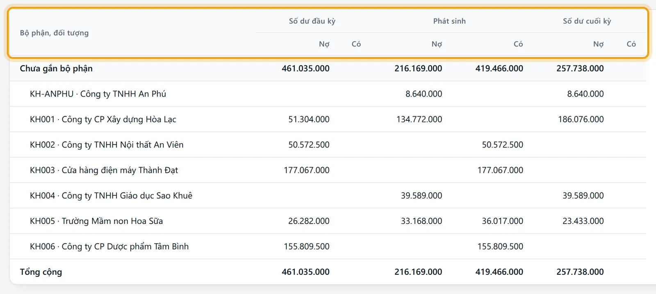This screenshot has height=294, width=656.
Task: Choose "Nợ" subheader under Số dư cuối kỳ
Action: pos(598,44)
